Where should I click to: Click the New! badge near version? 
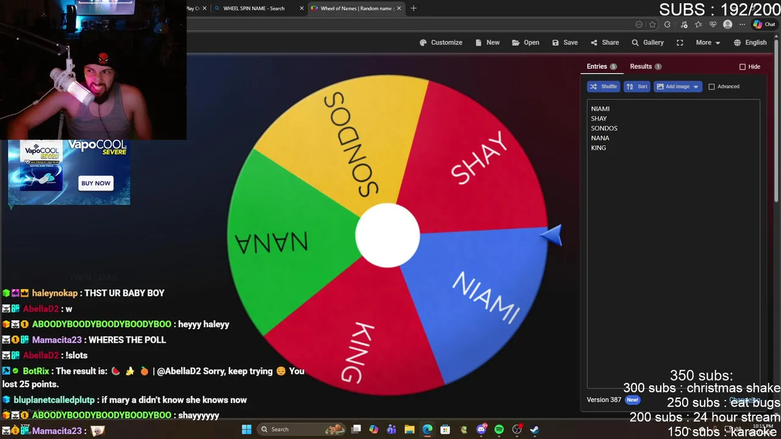[632, 400]
